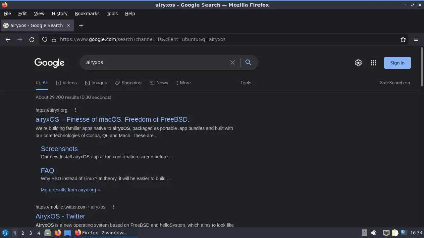Open the Bookmarks menu

coord(87,14)
